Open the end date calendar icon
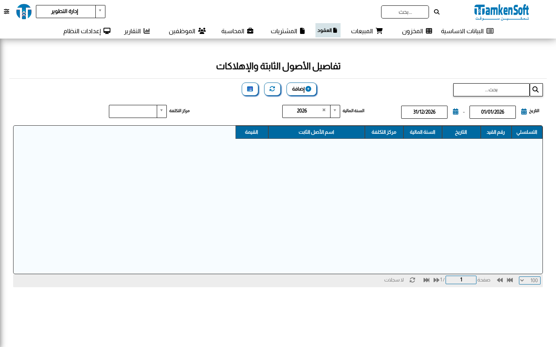 click(456, 111)
